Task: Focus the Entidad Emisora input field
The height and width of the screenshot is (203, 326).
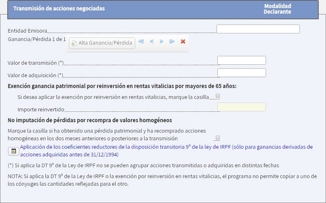Action: pos(258,29)
